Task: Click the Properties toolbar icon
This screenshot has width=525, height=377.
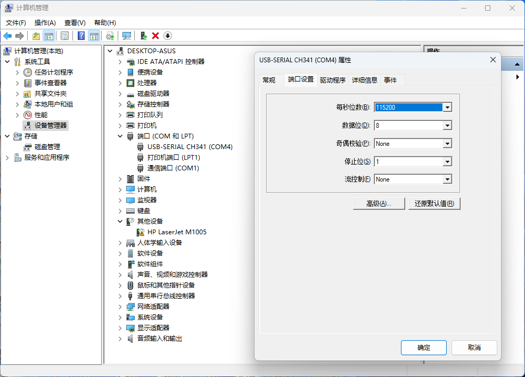Action: 64,36
